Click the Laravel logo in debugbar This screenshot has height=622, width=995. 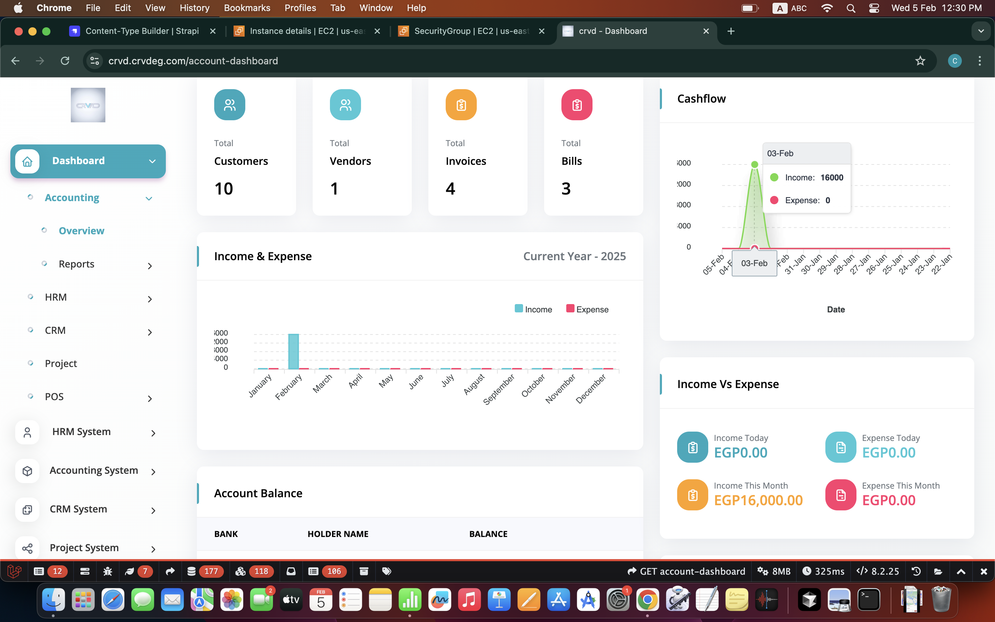tap(15, 571)
